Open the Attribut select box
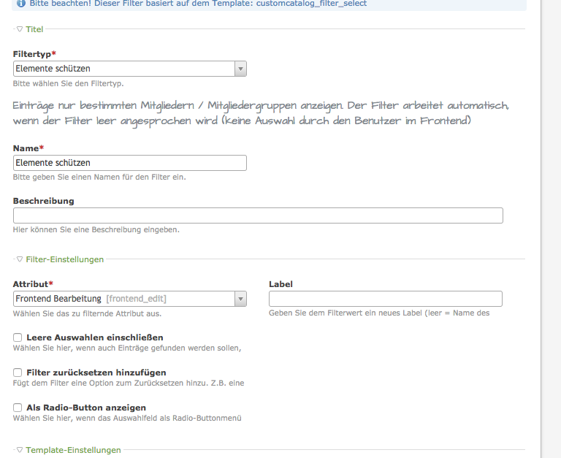Screen dimensions: 561x458 click(x=124, y=299)
